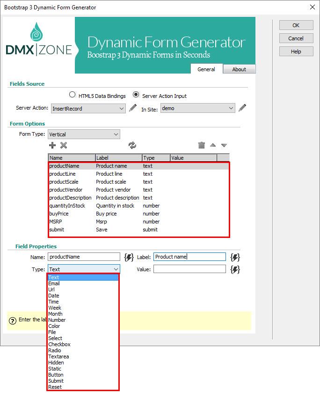Choose Textarea from Type list
Viewport: 320px width, 393px height.
click(x=83, y=356)
